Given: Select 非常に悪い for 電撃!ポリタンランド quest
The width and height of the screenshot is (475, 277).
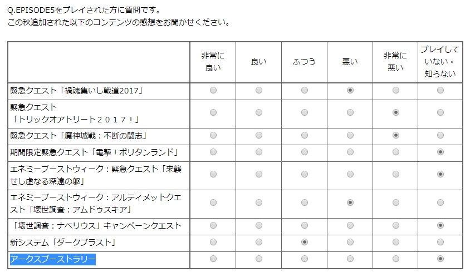Looking at the screenshot, I should 396,152.
